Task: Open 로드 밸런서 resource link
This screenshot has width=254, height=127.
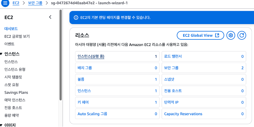Action: click(x=173, y=56)
